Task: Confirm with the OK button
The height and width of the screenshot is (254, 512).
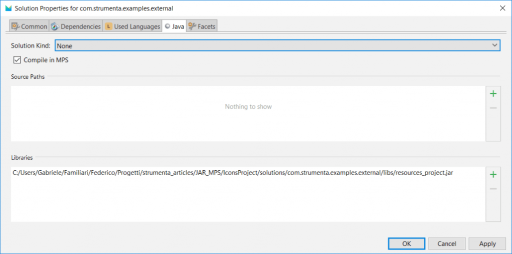Action: (x=406, y=244)
